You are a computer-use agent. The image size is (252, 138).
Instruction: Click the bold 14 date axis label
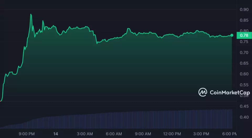(56, 134)
